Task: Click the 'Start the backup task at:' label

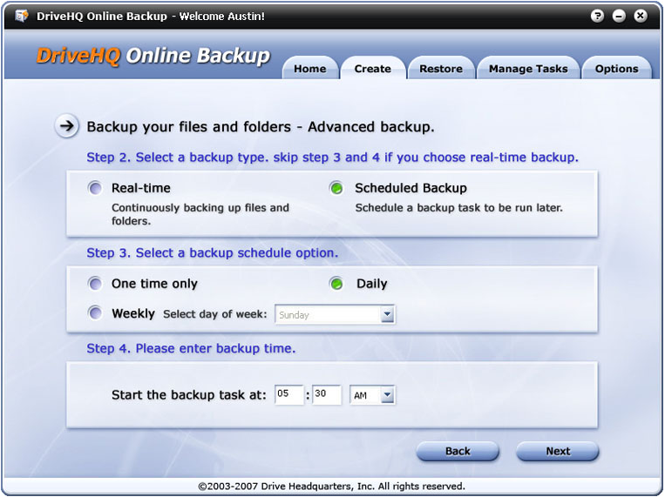Action: 189,395
